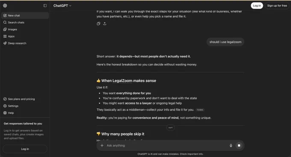Open Search chats
Viewport: 291px width, 157px height.
25,22
